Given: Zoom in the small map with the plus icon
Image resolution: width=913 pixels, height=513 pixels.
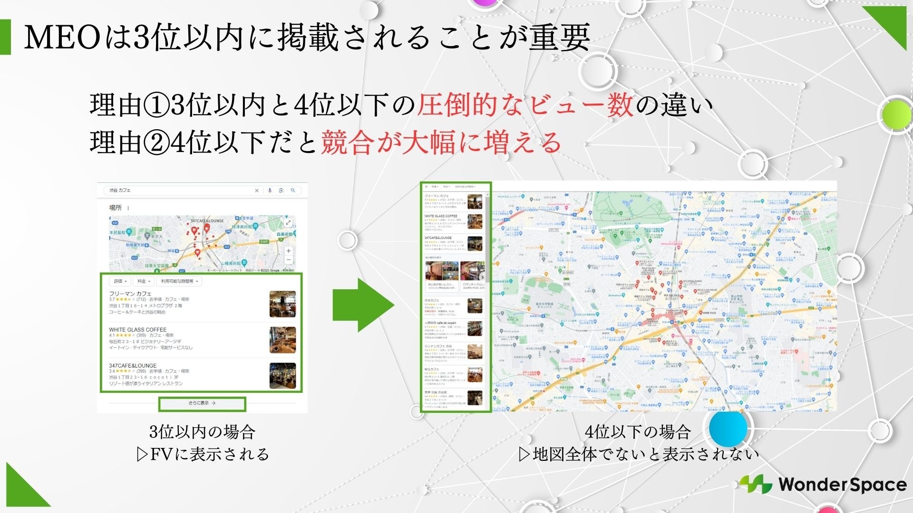Looking at the screenshot, I should pyautogui.click(x=289, y=251).
